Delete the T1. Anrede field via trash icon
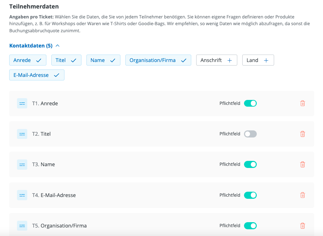 pos(302,103)
